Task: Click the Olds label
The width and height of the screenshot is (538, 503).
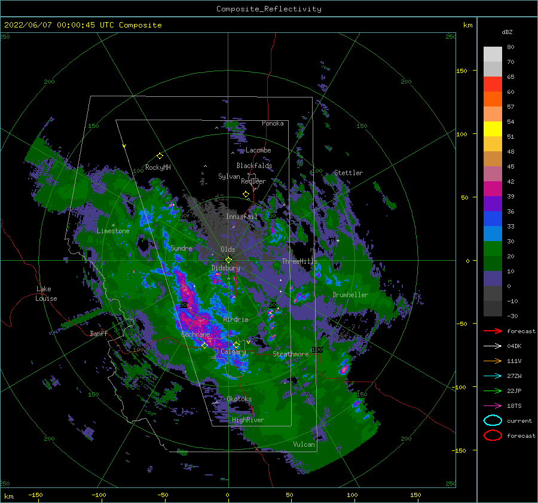Action: [228, 249]
